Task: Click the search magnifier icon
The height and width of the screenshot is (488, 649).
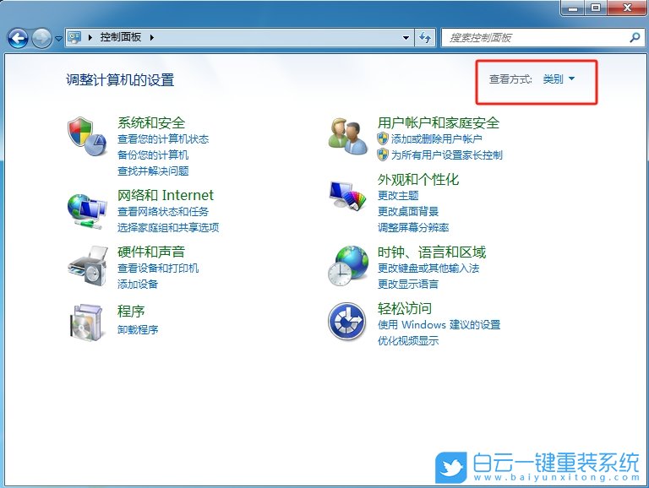Action: 635,38
